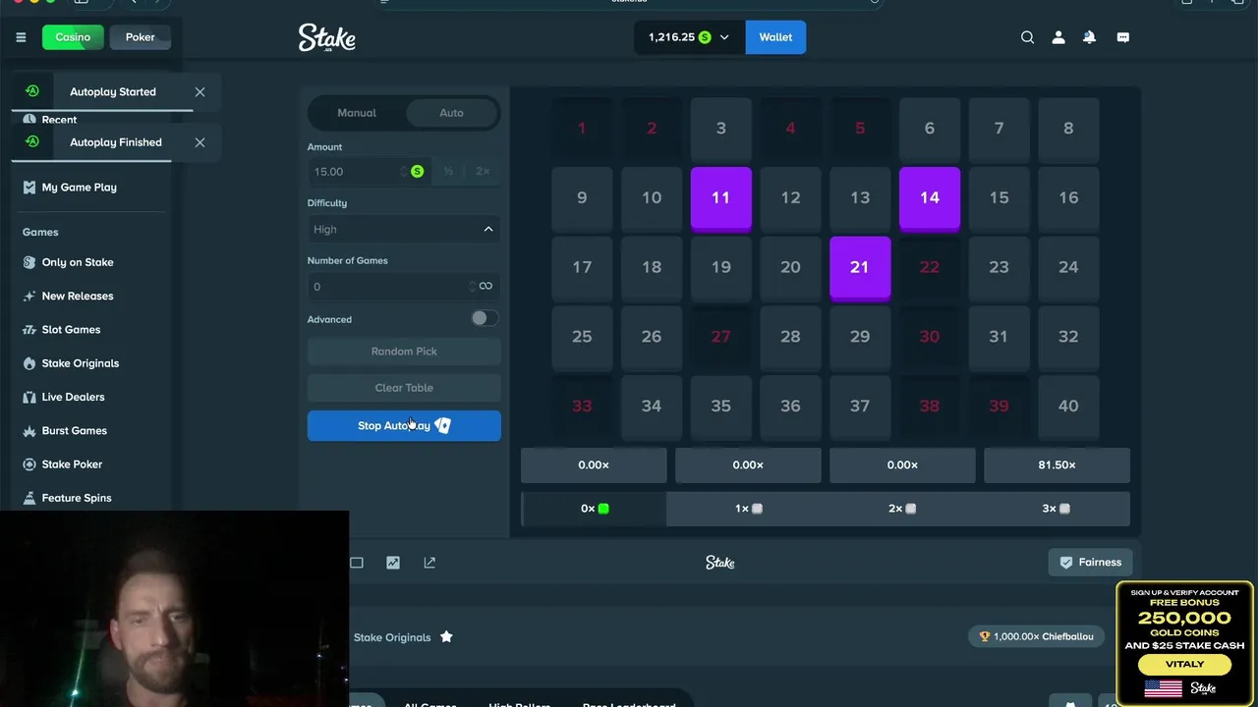This screenshot has width=1258, height=707.
Task: Click the Clear Table button
Action: (x=404, y=388)
